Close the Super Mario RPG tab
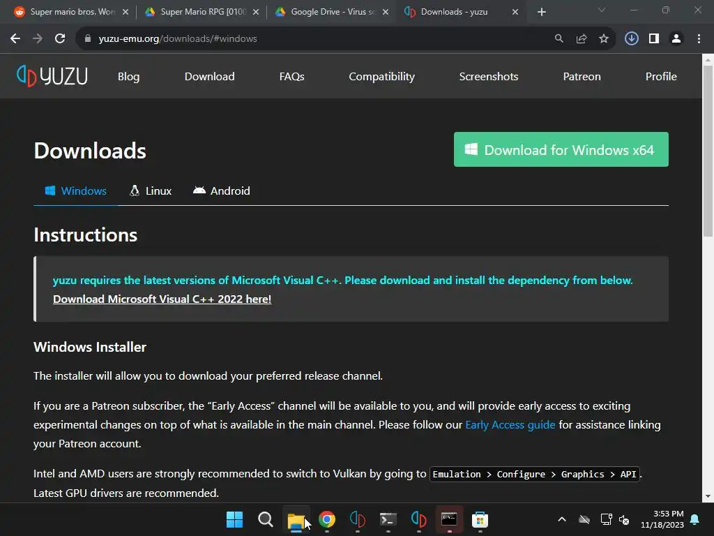 tap(256, 13)
